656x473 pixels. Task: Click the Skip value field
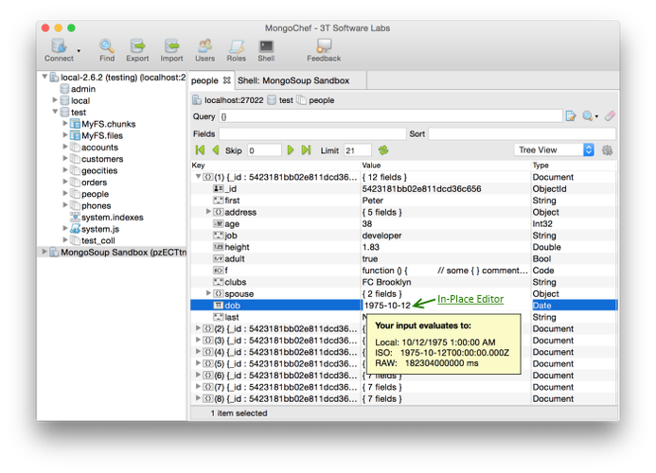[264, 150]
